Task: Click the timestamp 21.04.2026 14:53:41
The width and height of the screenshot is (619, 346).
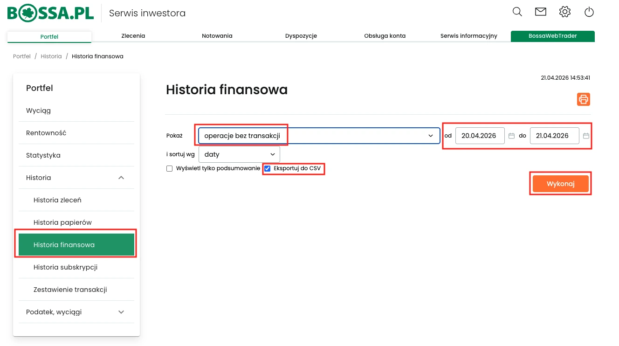Action: 565,78
